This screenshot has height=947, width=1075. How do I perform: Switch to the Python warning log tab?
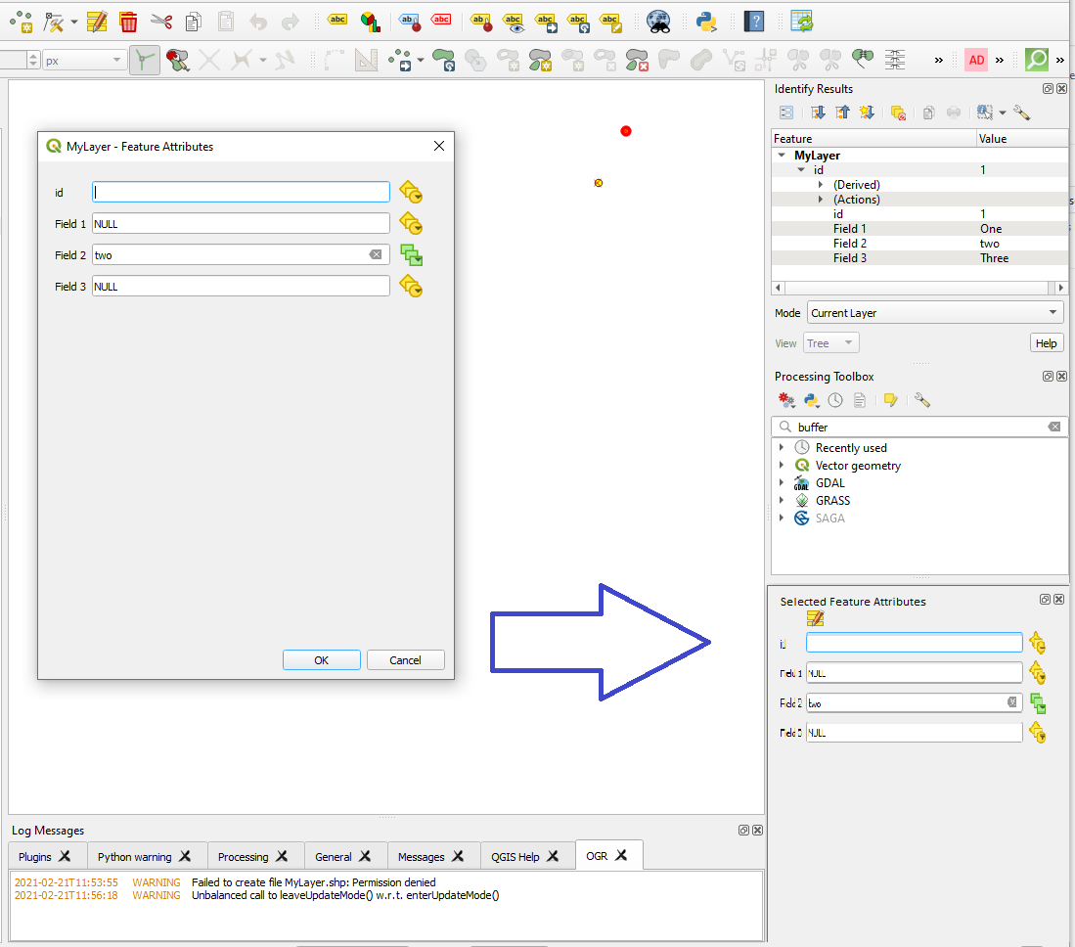click(136, 855)
